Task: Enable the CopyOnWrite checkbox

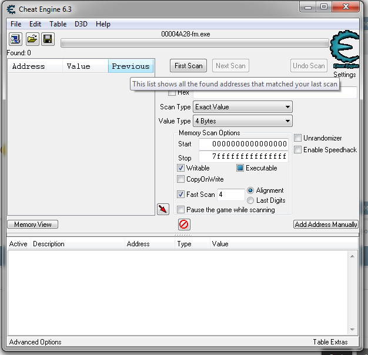Action: tap(180, 179)
